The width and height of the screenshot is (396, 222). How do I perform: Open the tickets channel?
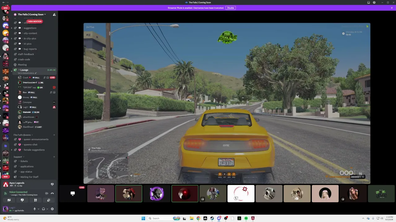tap(24, 161)
